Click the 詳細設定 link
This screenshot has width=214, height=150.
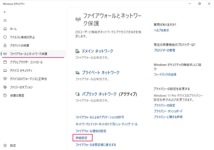[x=81, y=138]
